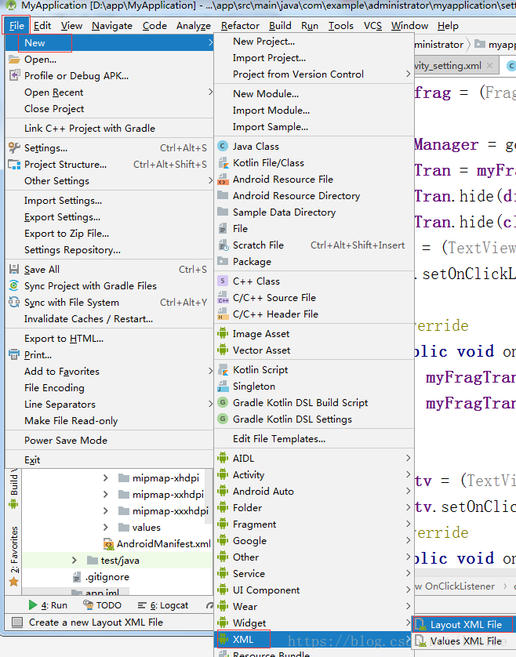Click the Print printer icon
Image resolution: width=516 pixels, height=657 pixels.
tap(14, 355)
